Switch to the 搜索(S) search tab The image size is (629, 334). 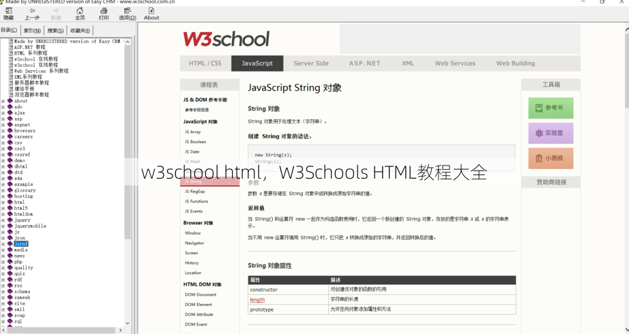click(55, 31)
